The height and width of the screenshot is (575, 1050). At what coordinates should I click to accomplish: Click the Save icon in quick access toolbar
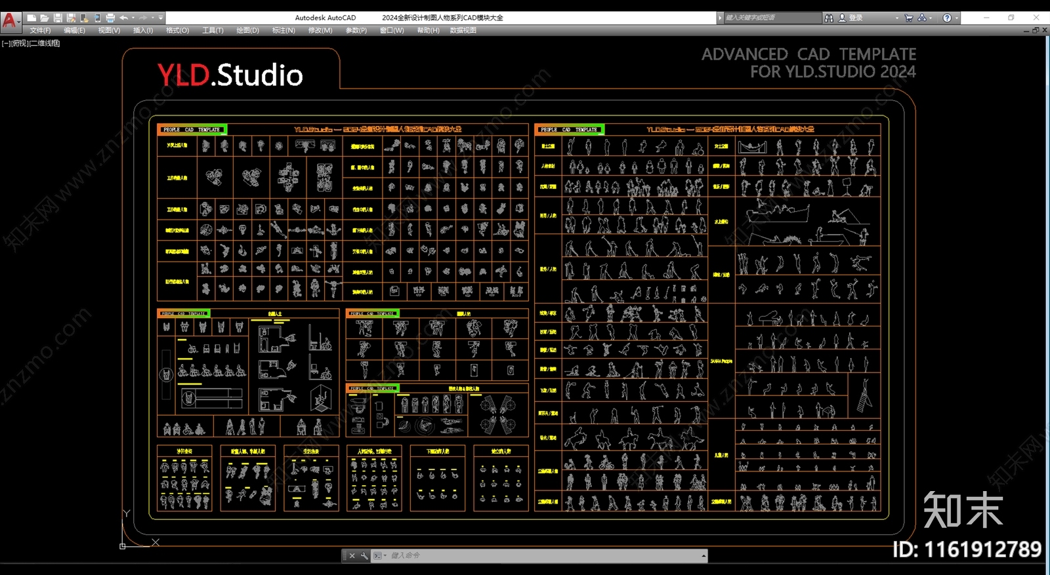[58, 18]
